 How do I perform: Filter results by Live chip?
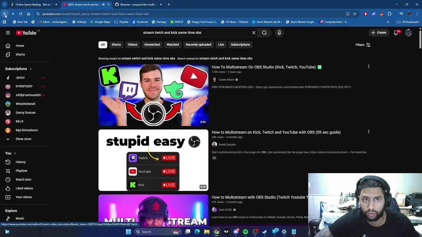(221, 44)
